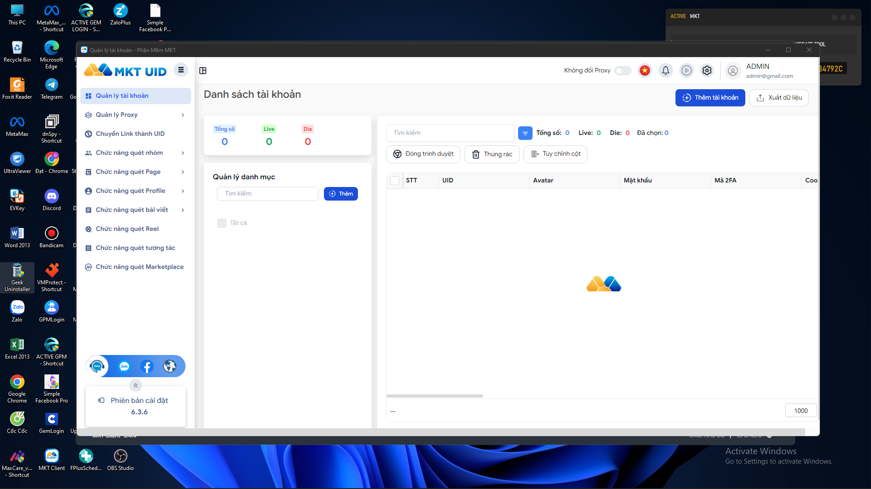This screenshot has width=871, height=489.
Task: Open MKT Client desktop icon
Action: pos(52,460)
